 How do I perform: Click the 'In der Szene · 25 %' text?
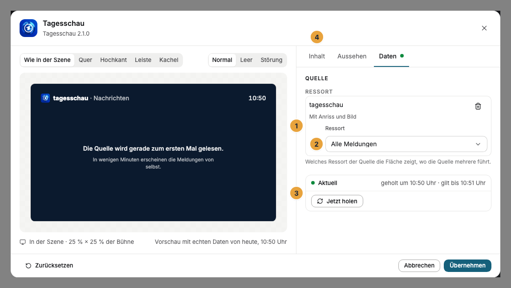click(81, 242)
